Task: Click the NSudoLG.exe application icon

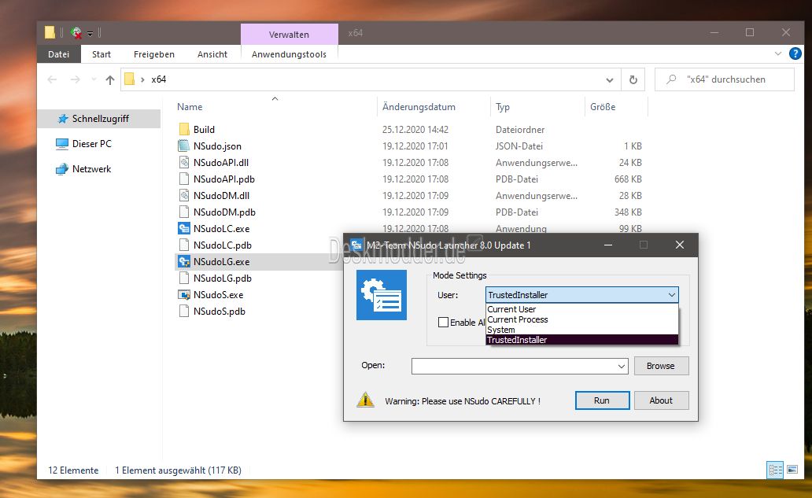Action: 184,261
